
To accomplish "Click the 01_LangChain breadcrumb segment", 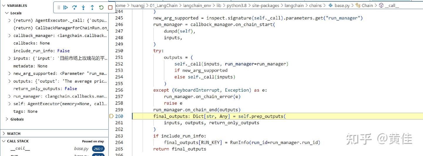I will click(x=164, y=6).
